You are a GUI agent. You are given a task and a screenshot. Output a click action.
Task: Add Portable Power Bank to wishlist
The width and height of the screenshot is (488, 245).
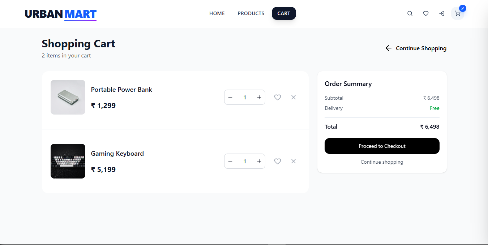click(x=278, y=97)
